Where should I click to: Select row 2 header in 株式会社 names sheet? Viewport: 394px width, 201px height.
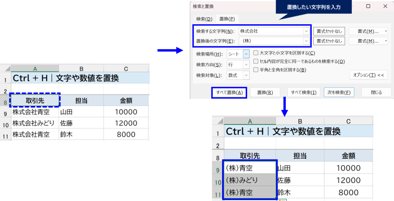tap(5, 90)
